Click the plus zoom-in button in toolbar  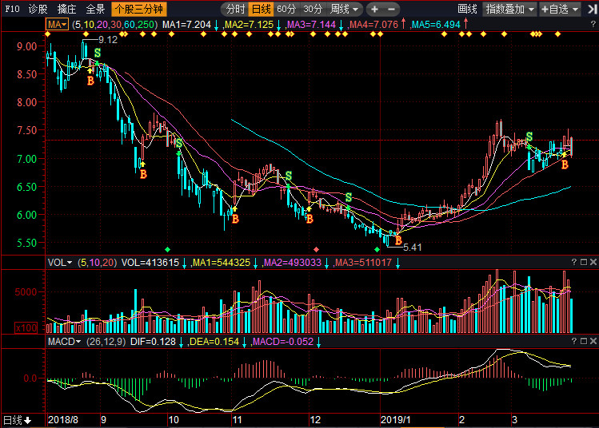tap(374, 10)
